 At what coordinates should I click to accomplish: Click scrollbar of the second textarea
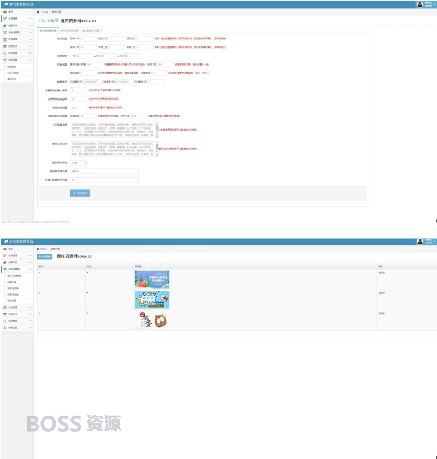click(x=157, y=149)
